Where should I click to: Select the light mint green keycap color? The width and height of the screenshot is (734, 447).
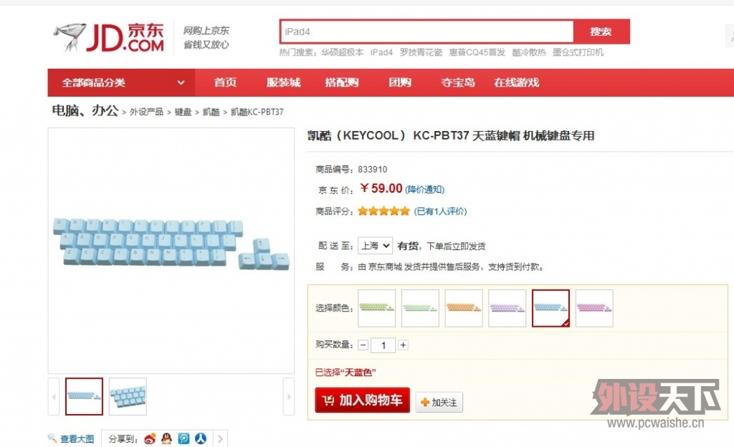(420, 308)
